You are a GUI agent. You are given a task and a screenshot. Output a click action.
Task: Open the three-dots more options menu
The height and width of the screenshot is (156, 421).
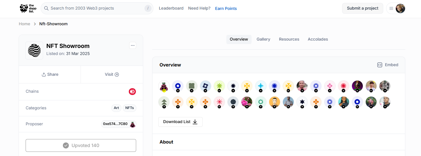pos(133,45)
